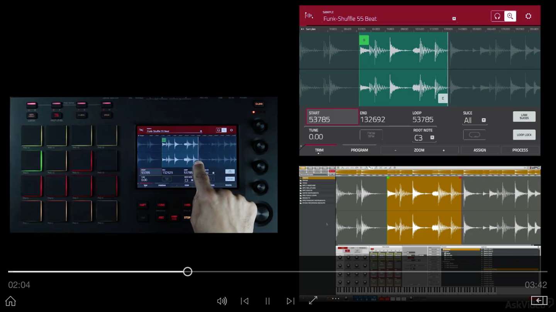Switch to the PROGRAM tab
Viewport: 556px width, 312px height.
tap(359, 150)
